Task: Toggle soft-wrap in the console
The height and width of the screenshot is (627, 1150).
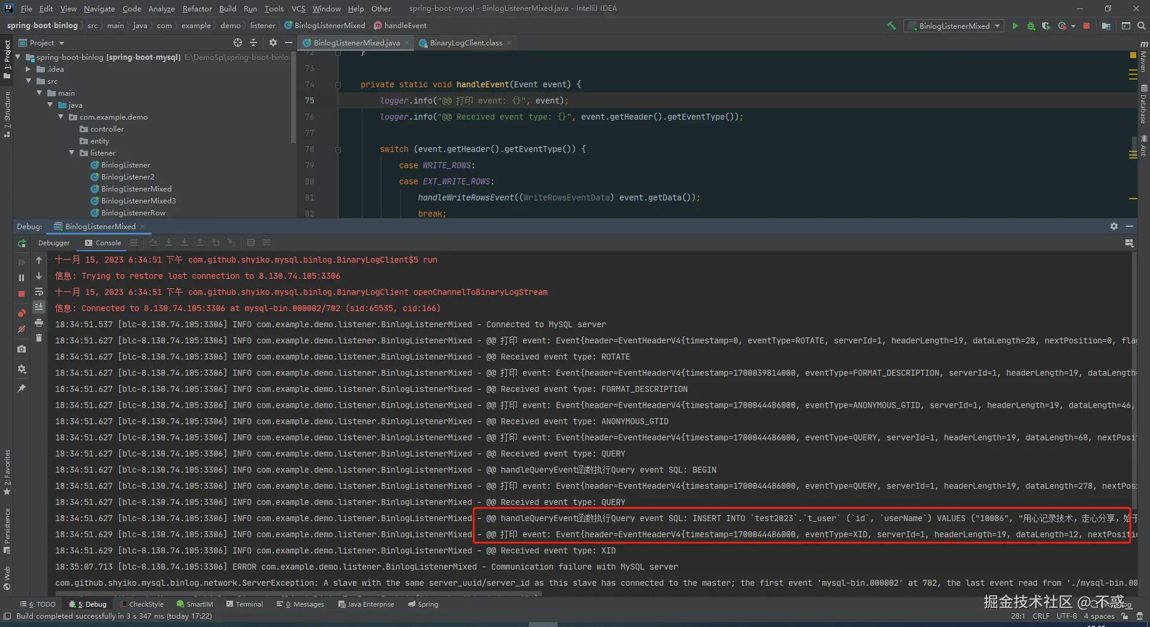Action: point(39,291)
